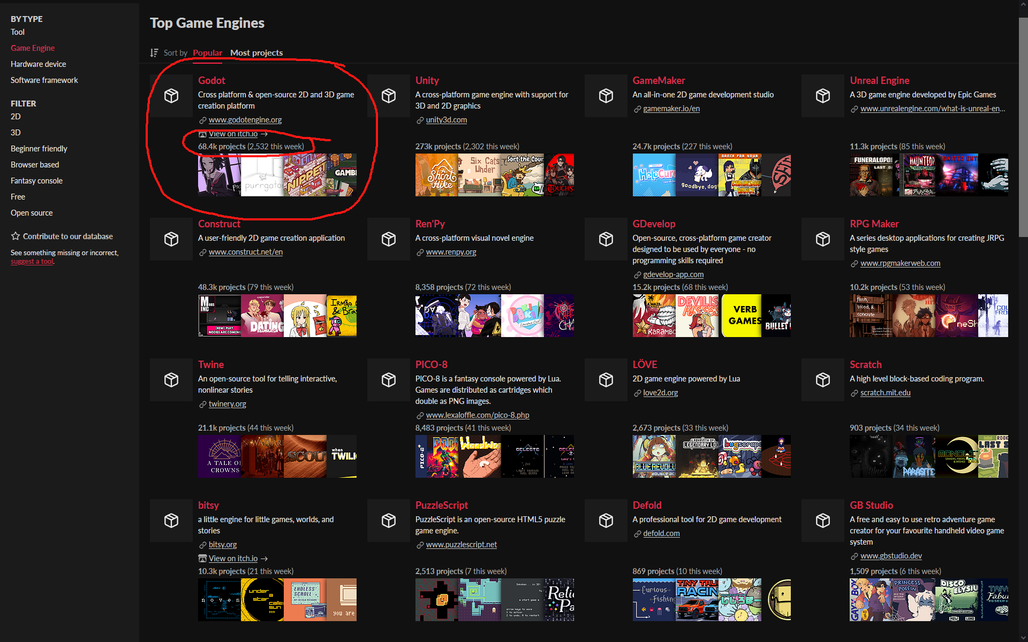The width and height of the screenshot is (1028, 642).
Task: Visit www.renpy.org link
Action: (x=451, y=252)
